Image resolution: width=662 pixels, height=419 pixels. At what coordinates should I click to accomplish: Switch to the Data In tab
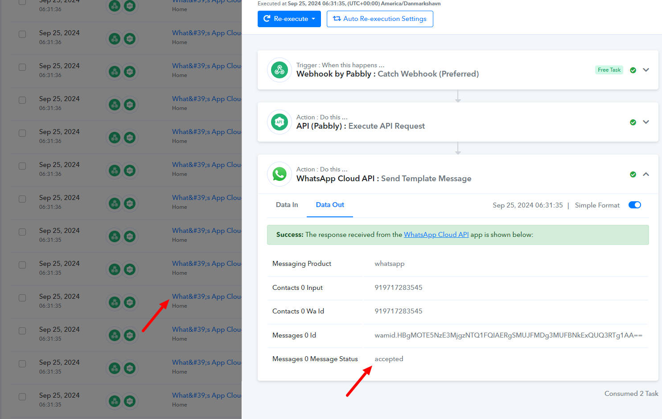[287, 205]
